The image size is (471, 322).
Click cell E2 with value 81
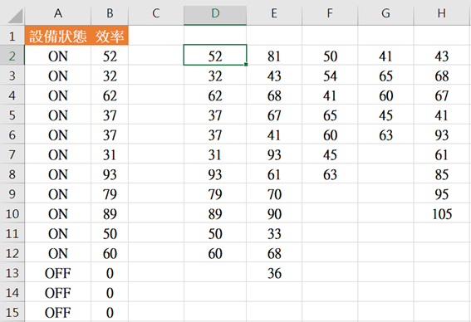tap(274, 56)
